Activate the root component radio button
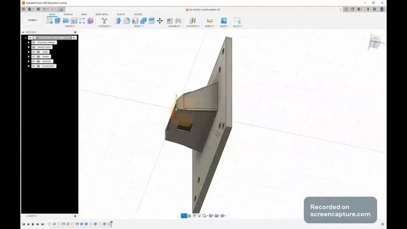The width and height of the screenshot is (407, 229). tap(74, 38)
